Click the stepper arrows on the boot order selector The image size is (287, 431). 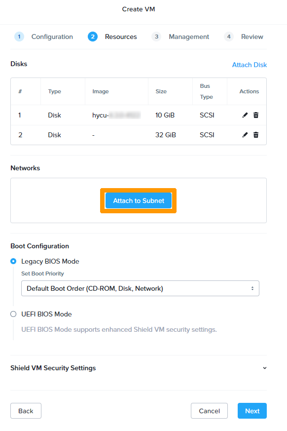tap(252, 288)
